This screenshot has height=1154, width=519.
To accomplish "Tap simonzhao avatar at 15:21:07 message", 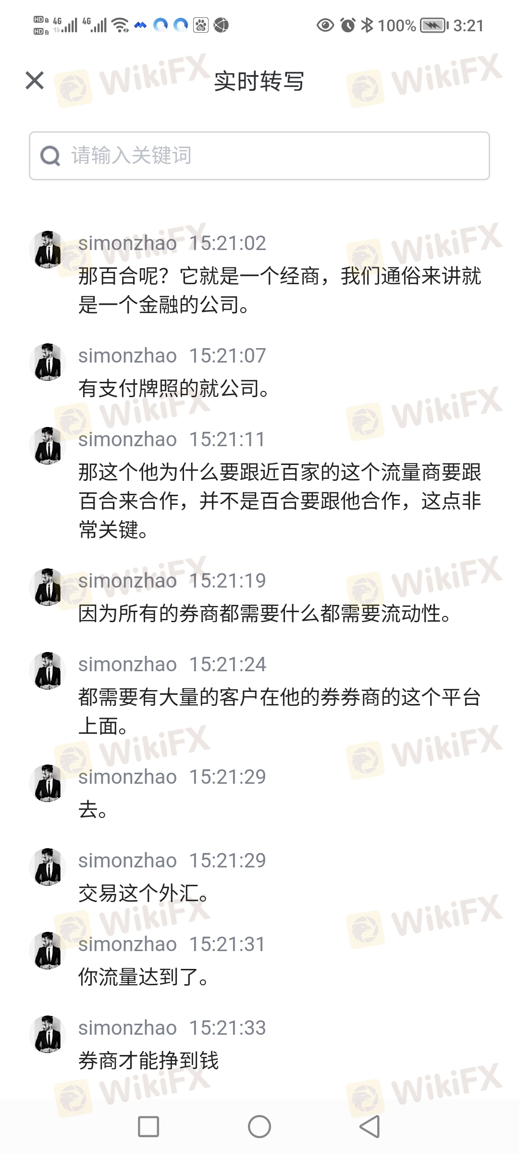I will tap(47, 362).
